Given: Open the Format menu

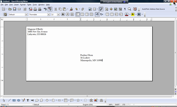Looking at the screenshot, I should (23, 5).
